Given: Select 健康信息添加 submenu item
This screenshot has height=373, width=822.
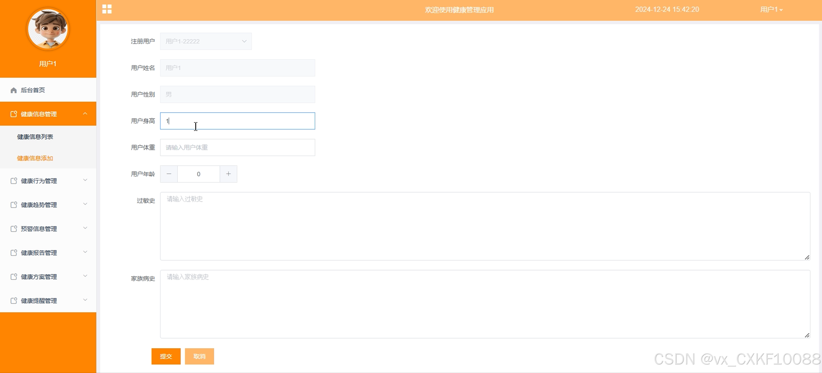Looking at the screenshot, I should tap(35, 158).
